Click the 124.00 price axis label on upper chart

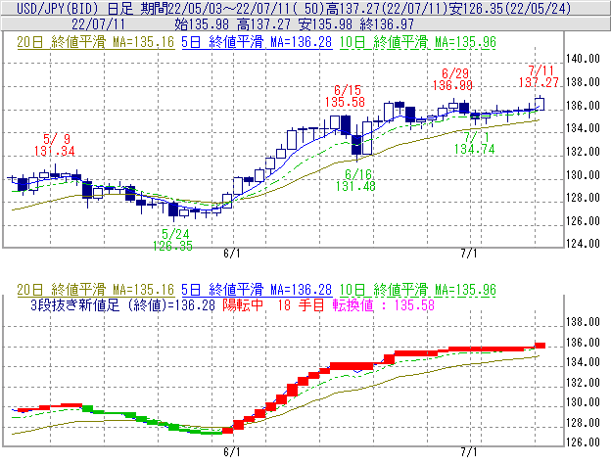click(583, 244)
